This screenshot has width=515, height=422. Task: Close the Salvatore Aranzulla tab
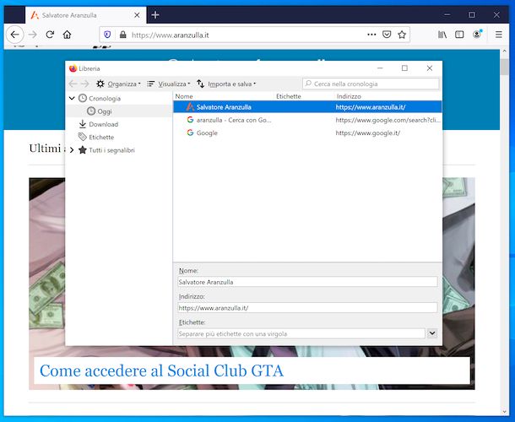click(x=137, y=15)
